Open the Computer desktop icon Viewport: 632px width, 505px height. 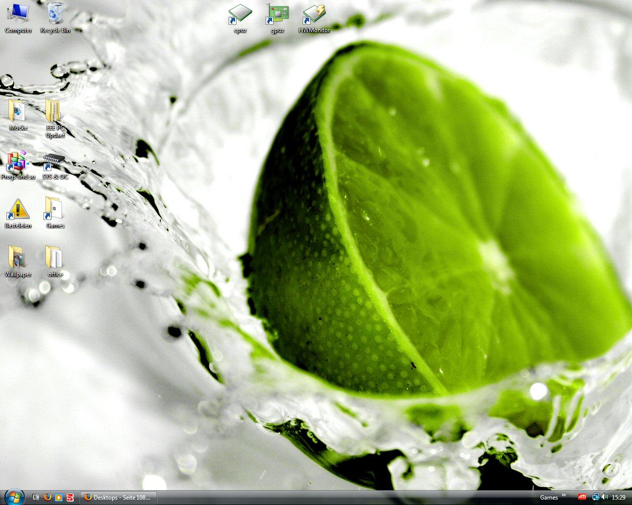coord(18,14)
